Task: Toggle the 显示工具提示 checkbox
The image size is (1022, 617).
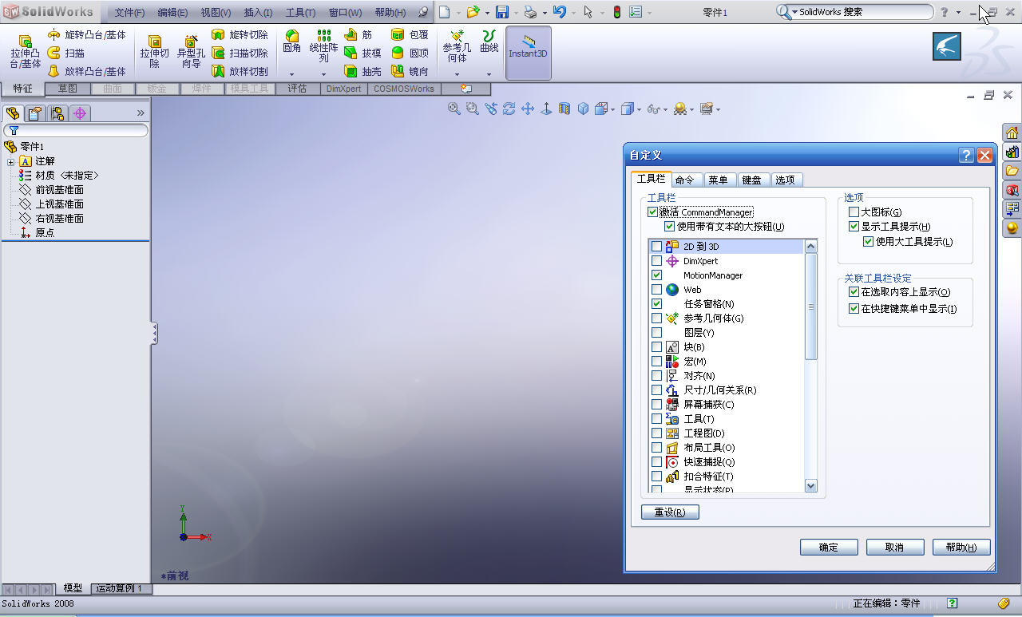Action: [x=854, y=227]
